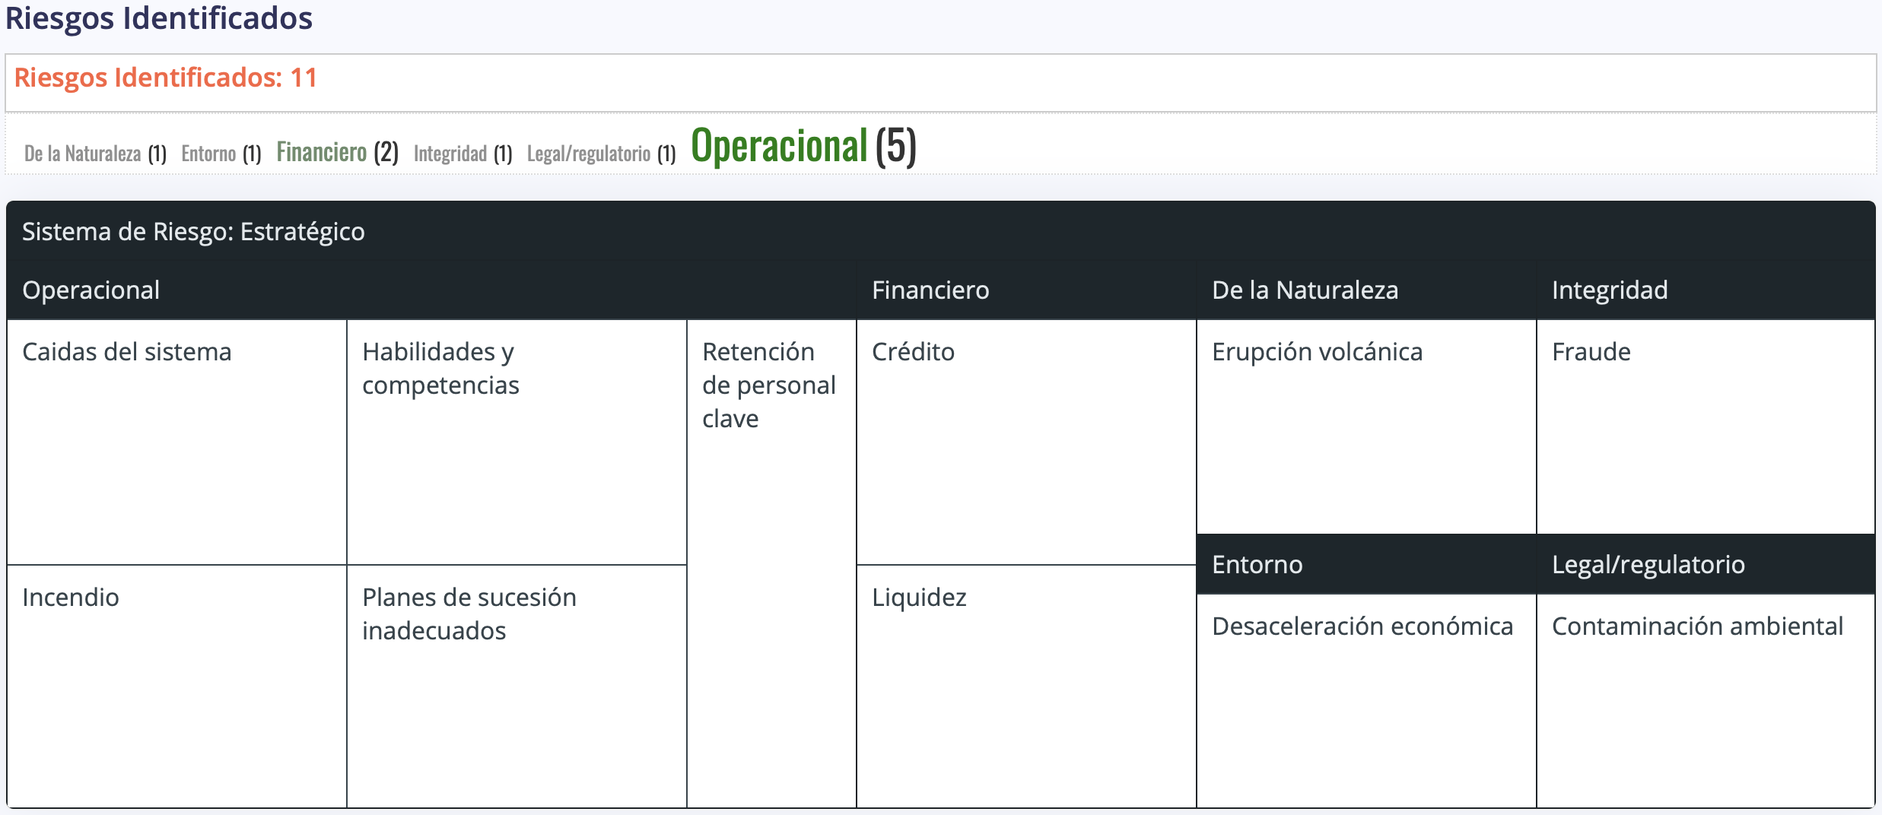
Task: Select the Legal/regulatorio (1) tag
Action: click(x=601, y=154)
